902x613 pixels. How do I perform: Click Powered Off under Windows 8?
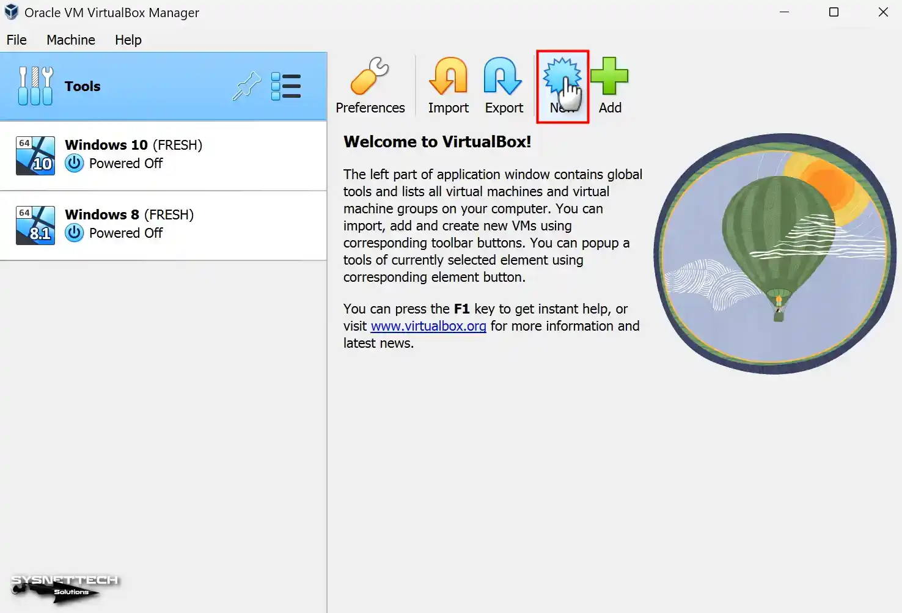coord(126,233)
